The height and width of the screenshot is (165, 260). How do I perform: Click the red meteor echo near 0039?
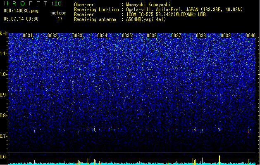219,130
